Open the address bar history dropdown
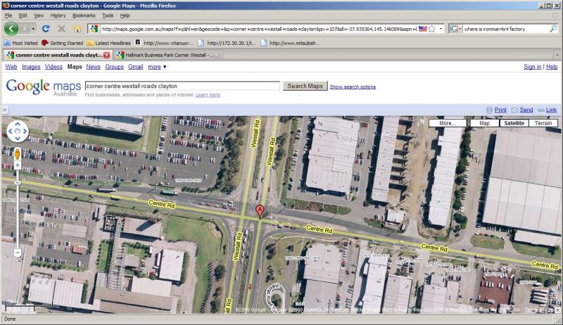Viewport: 563px width, 325px height. pyautogui.click(x=441, y=29)
